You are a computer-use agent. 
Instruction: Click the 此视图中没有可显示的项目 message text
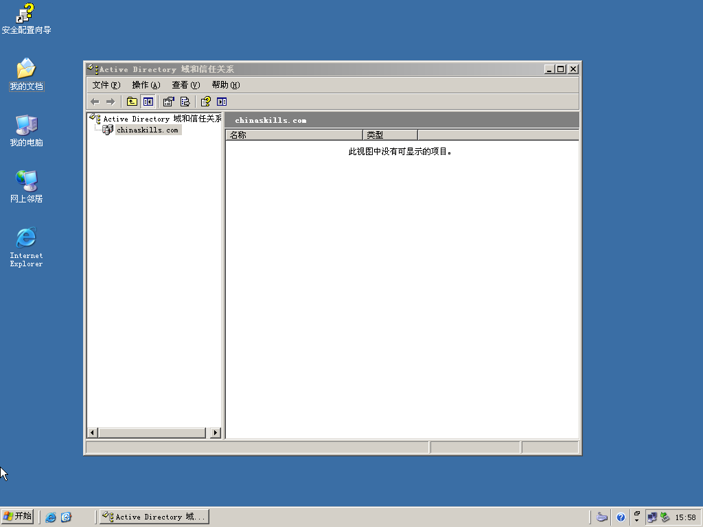tap(400, 152)
